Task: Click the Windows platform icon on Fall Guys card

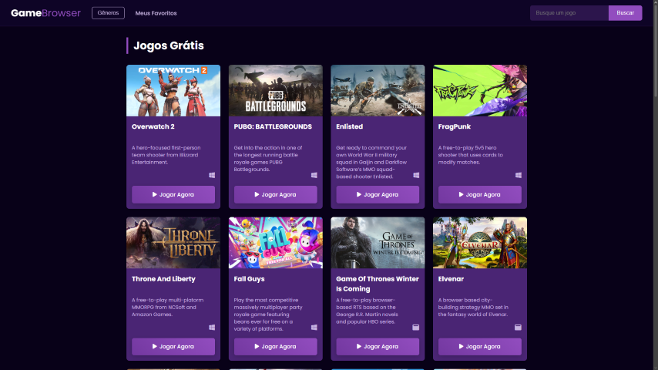Action: pos(314,327)
